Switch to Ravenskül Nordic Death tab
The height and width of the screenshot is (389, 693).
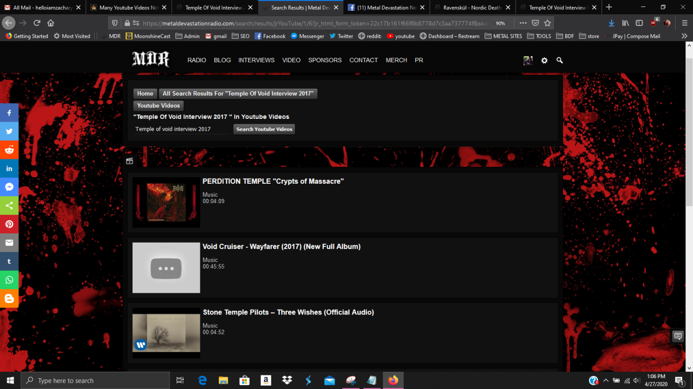pyautogui.click(x=472, y=8)
